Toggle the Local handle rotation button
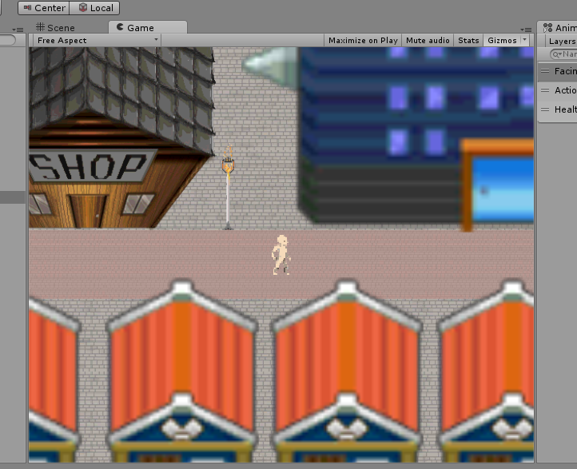 coord(94,8)
